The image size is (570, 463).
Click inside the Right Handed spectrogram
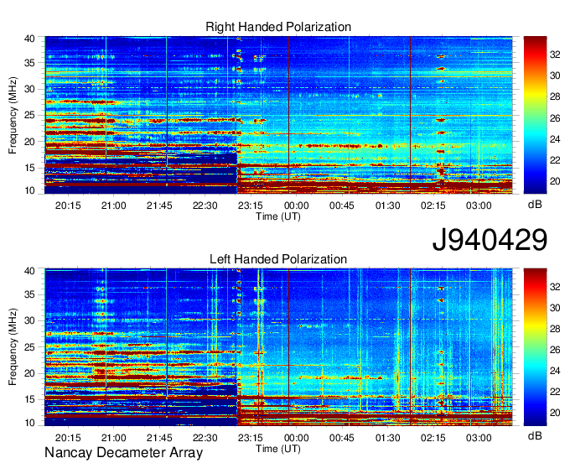278,115
